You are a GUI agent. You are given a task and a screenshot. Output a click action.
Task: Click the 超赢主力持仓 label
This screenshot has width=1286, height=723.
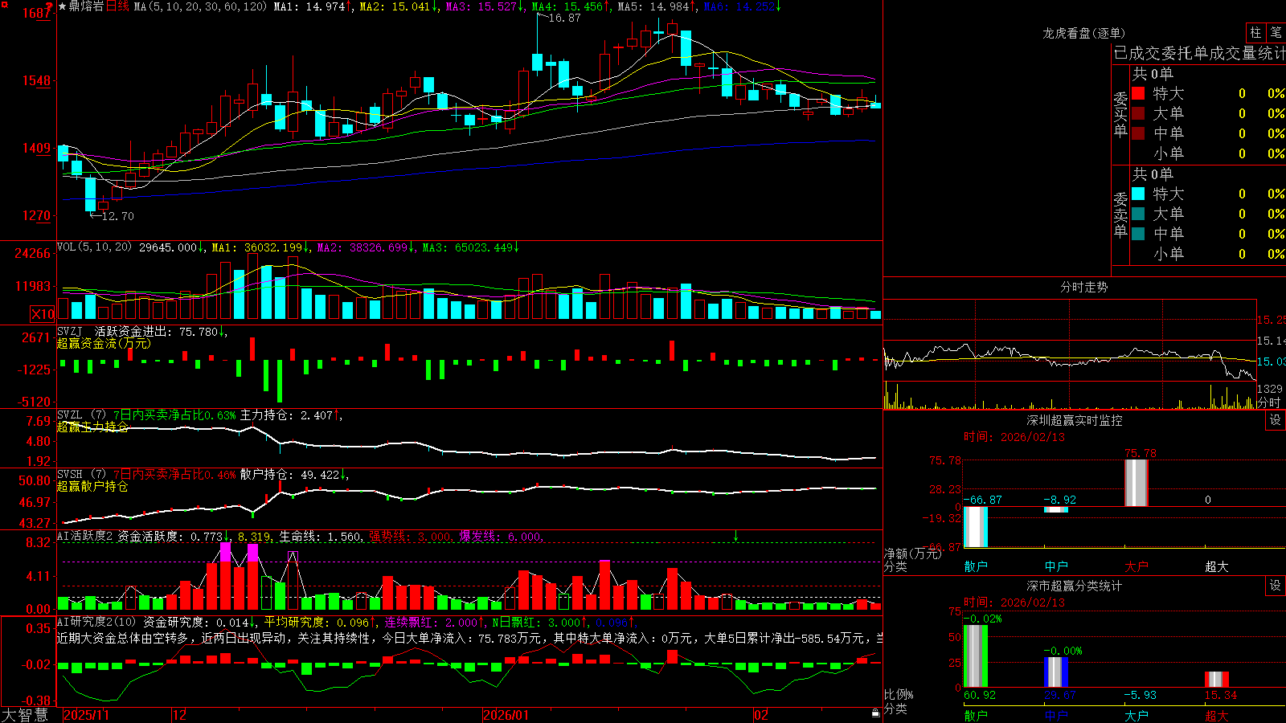[x=92, y=427]
